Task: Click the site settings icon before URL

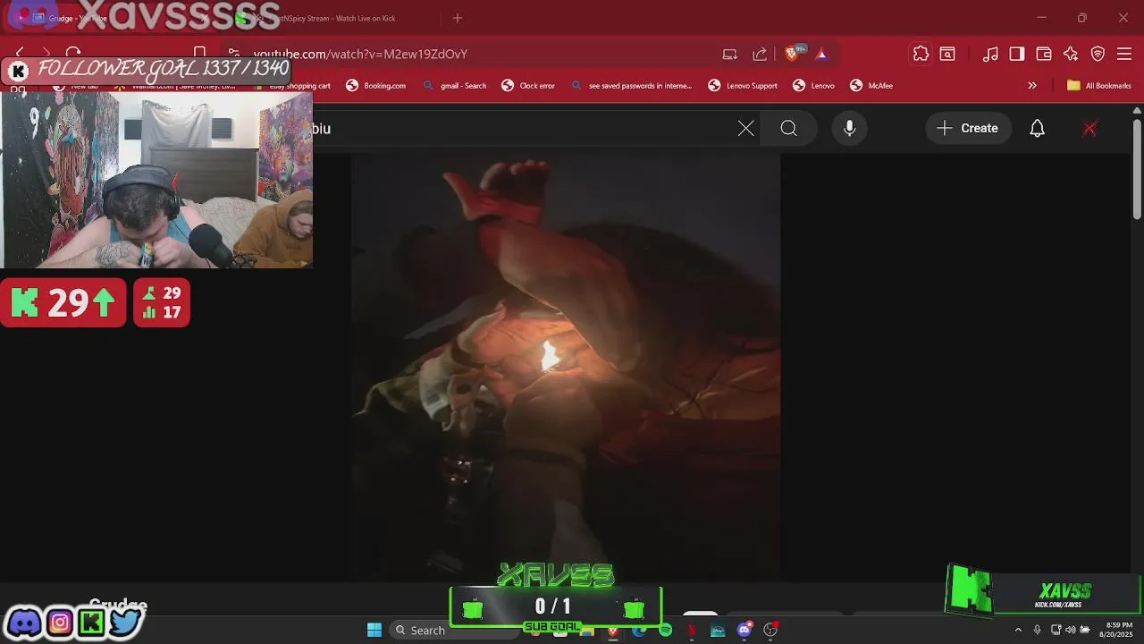Action: (233, 54)
